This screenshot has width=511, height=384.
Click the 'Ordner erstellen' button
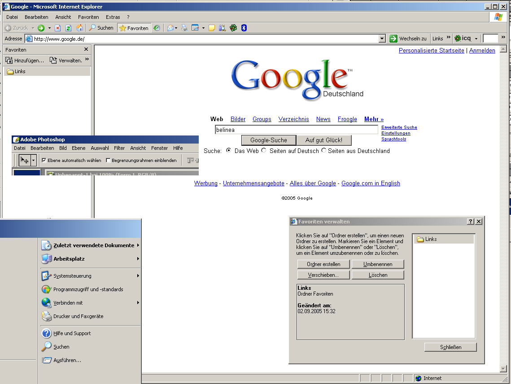(x=323, y=264)
